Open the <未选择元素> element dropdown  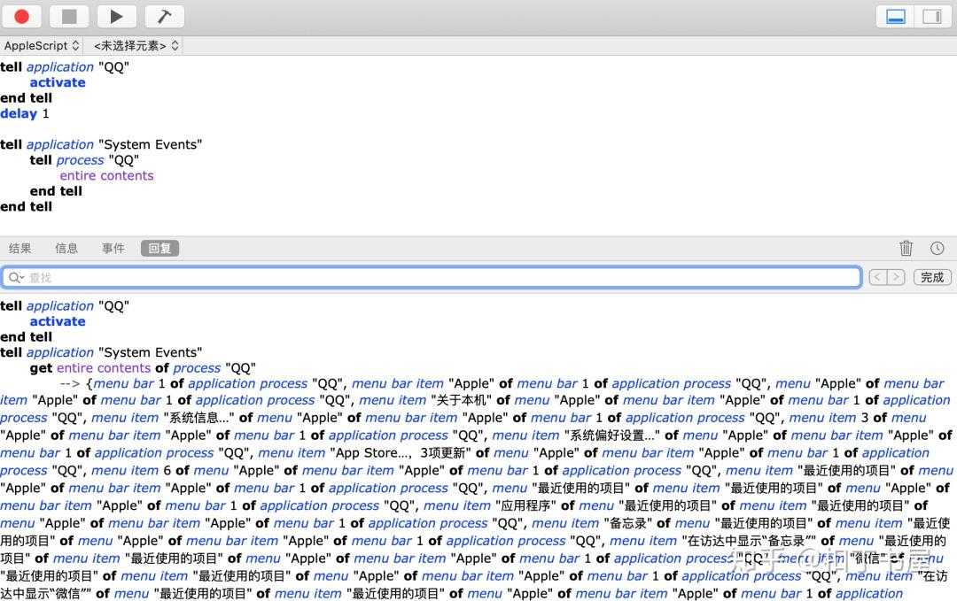click(133, 45)
